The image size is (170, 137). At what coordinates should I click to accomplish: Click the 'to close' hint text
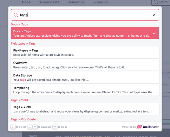[x=62, y=127]
